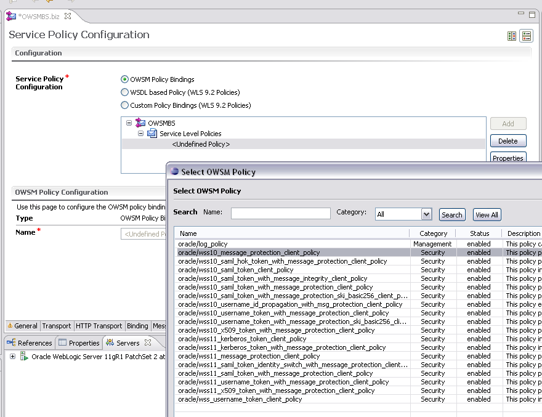Expand the Oracle WebLogic Server node
The height and width of the screenshot is (417, 542).
[x=12, y=357]
